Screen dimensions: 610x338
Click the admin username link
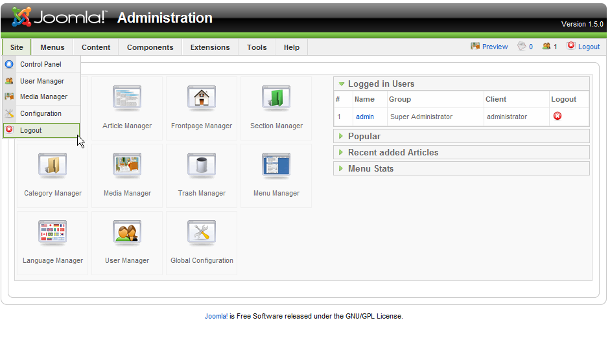365,117
